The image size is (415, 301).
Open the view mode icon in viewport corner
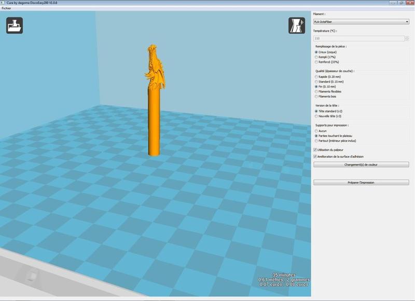pyautogui.click(x=297, y=25)
